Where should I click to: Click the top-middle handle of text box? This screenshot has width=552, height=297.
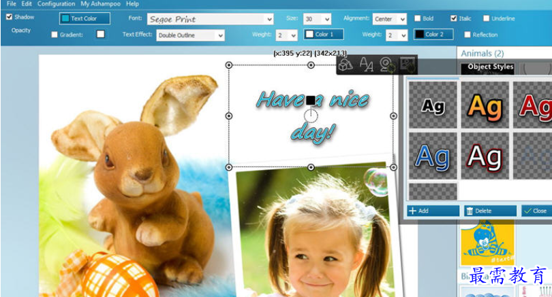coord(311,65)
